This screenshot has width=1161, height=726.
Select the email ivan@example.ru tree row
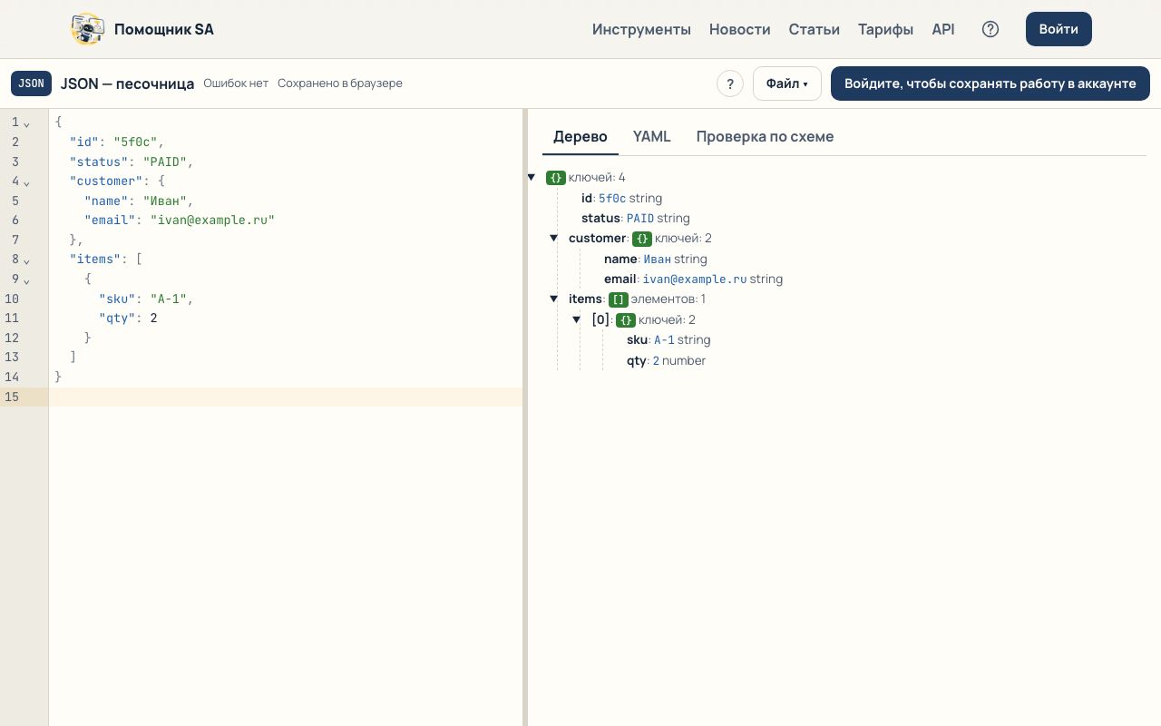coord(693,280)
